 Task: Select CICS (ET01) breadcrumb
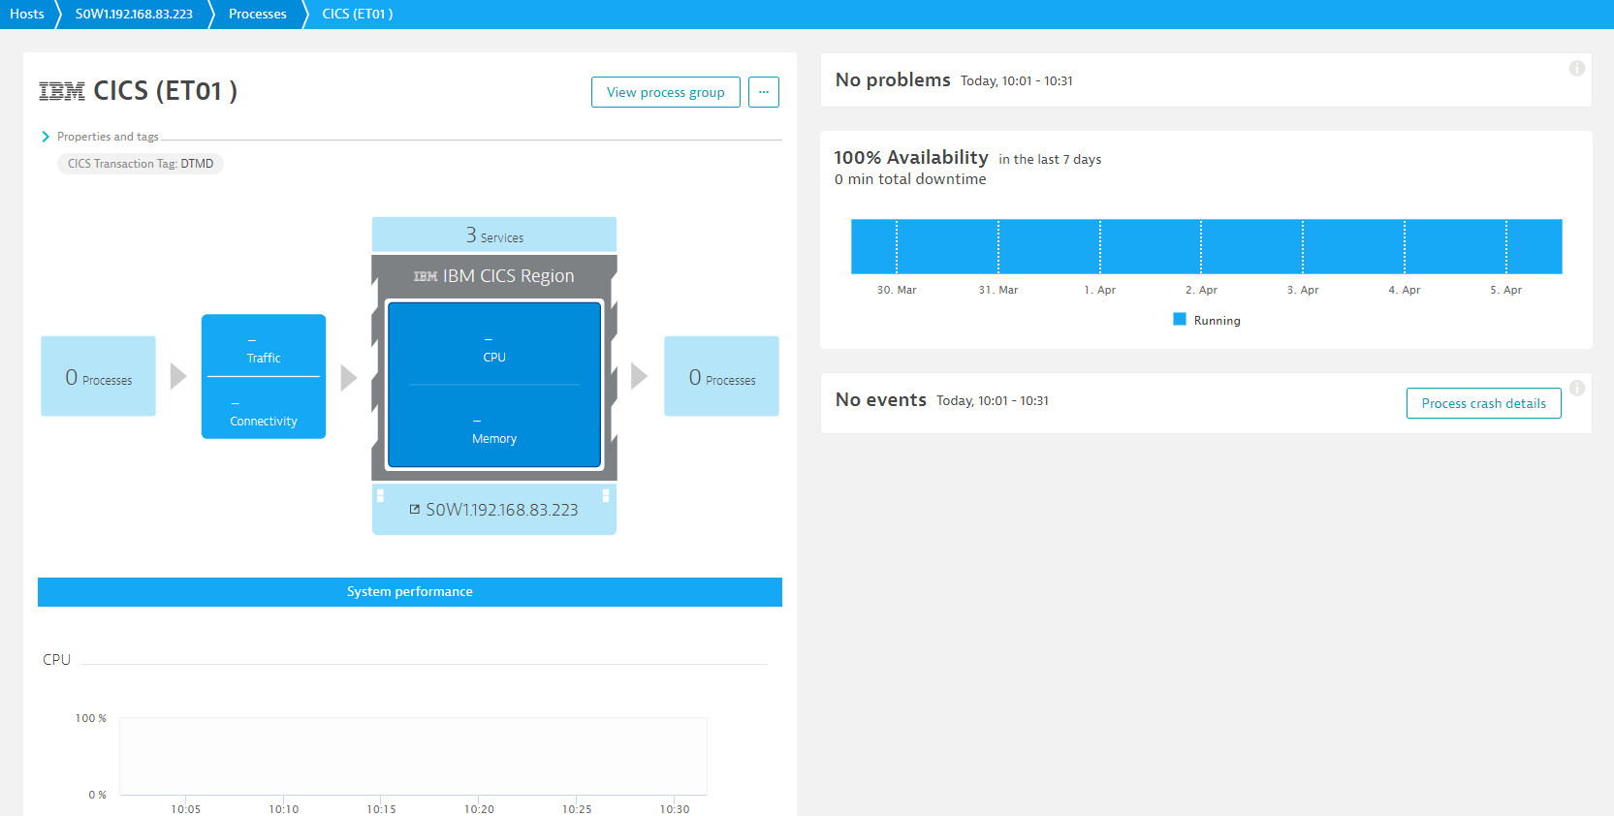point(358,14)
